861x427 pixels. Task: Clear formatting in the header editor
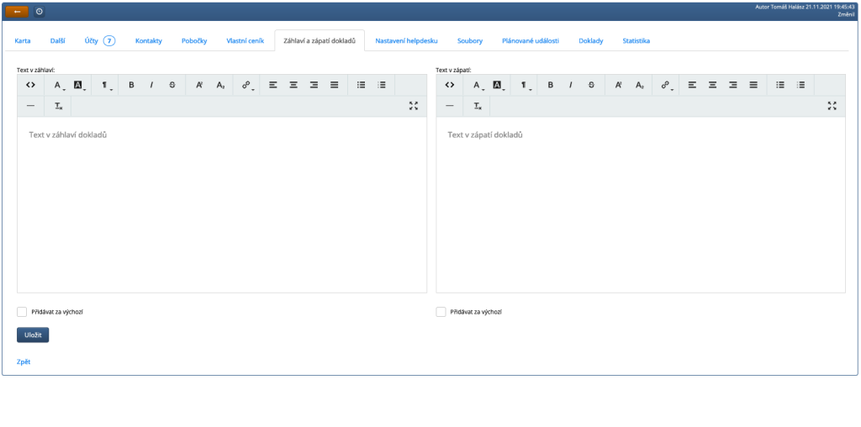(59, 106)
